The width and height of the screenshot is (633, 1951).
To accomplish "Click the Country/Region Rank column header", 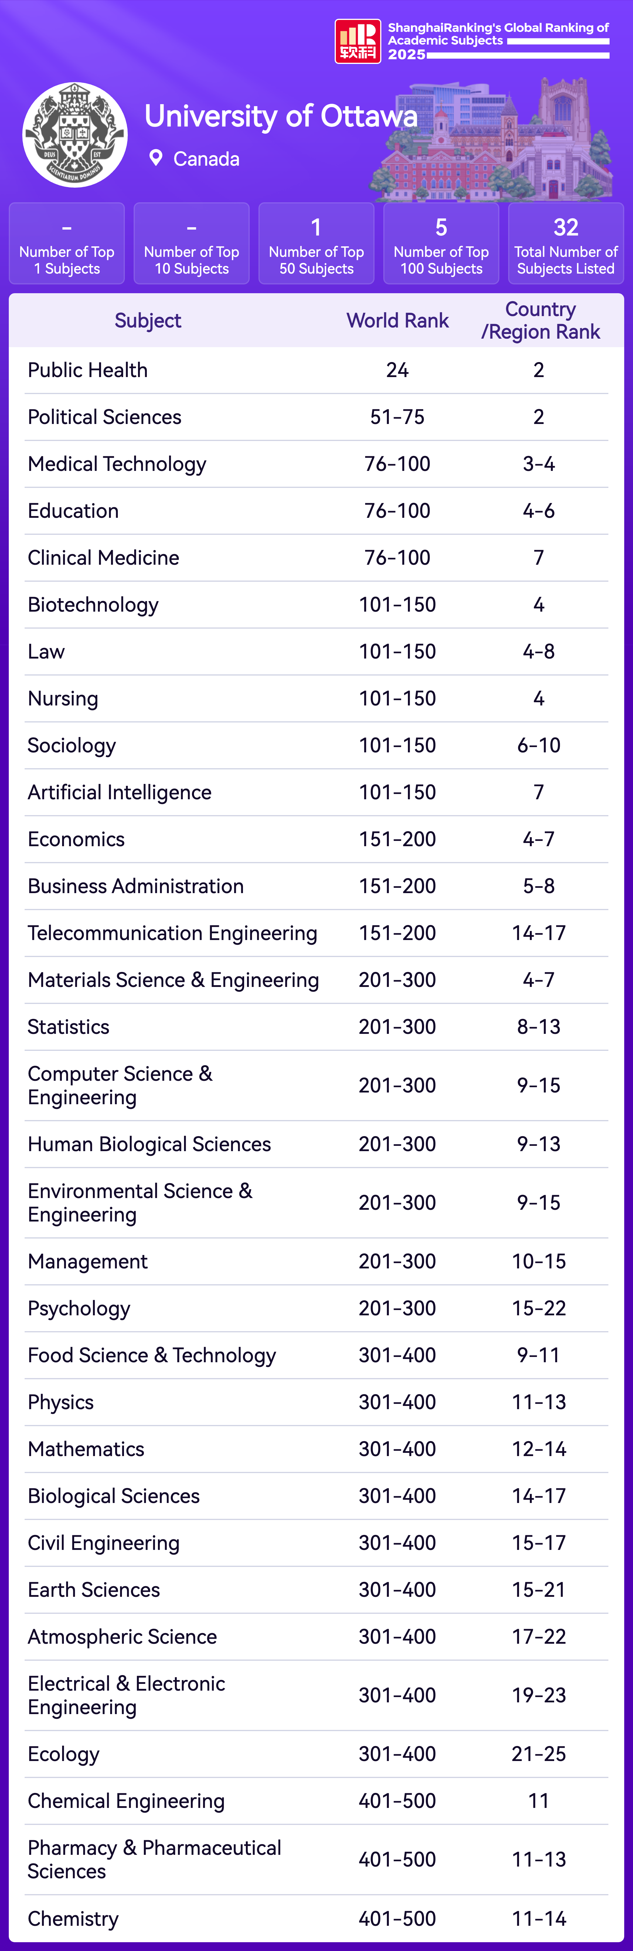I will click(540, 320).
